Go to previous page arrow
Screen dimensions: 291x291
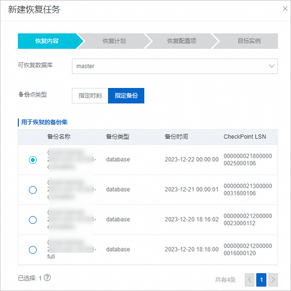[x=249, y=279]
